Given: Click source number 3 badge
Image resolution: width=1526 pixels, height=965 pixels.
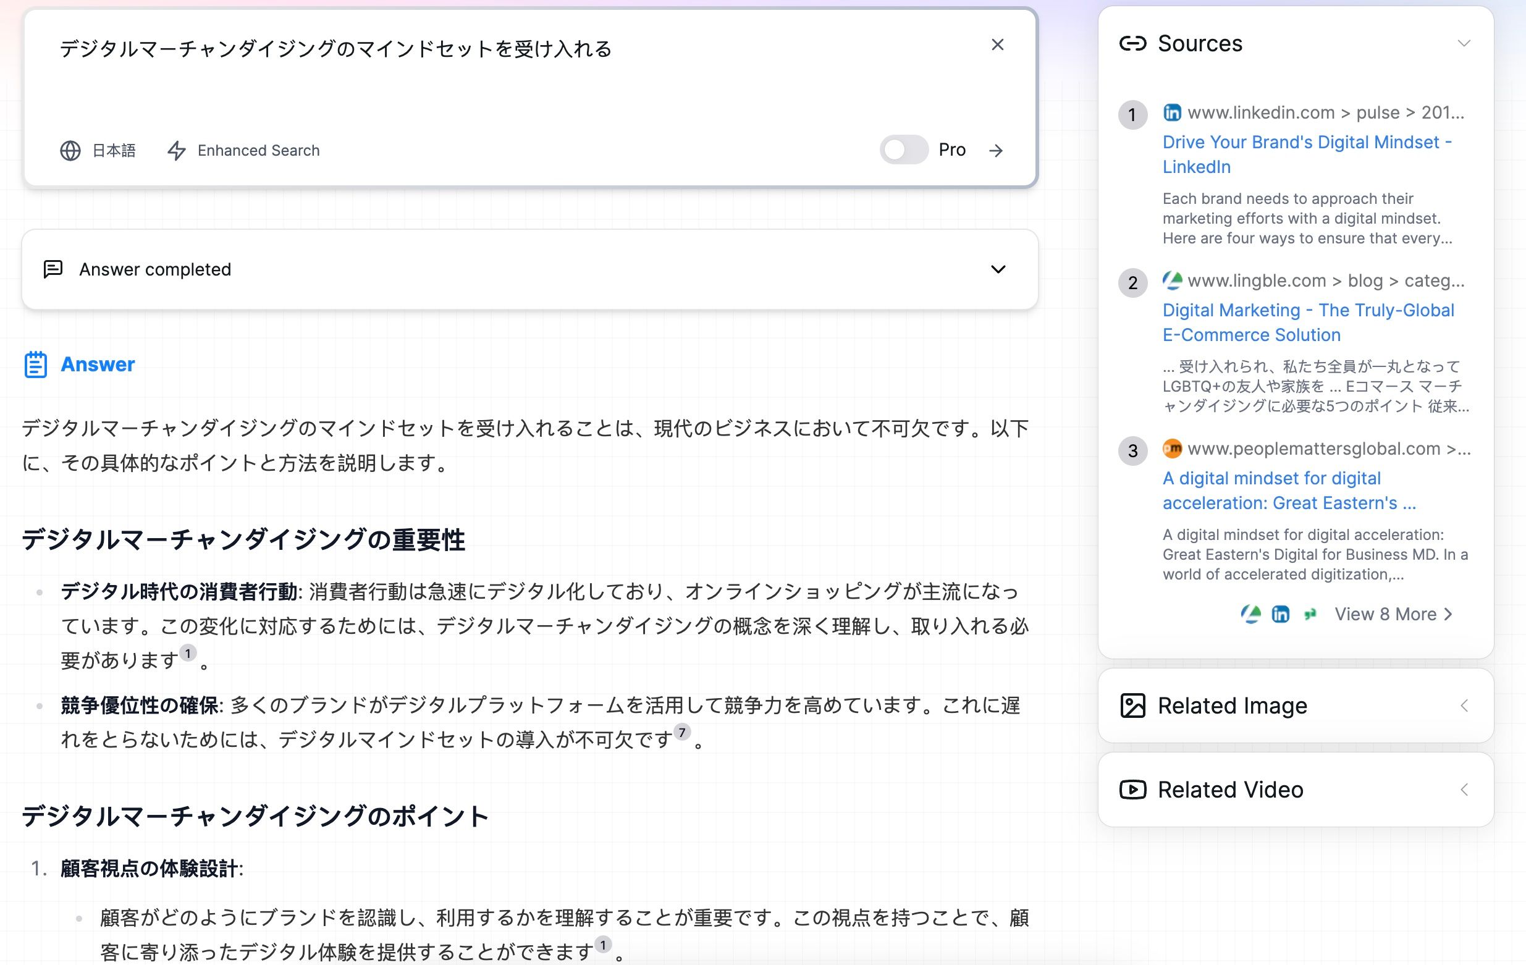Looking at the screenshot, I should pos(1132,451).
